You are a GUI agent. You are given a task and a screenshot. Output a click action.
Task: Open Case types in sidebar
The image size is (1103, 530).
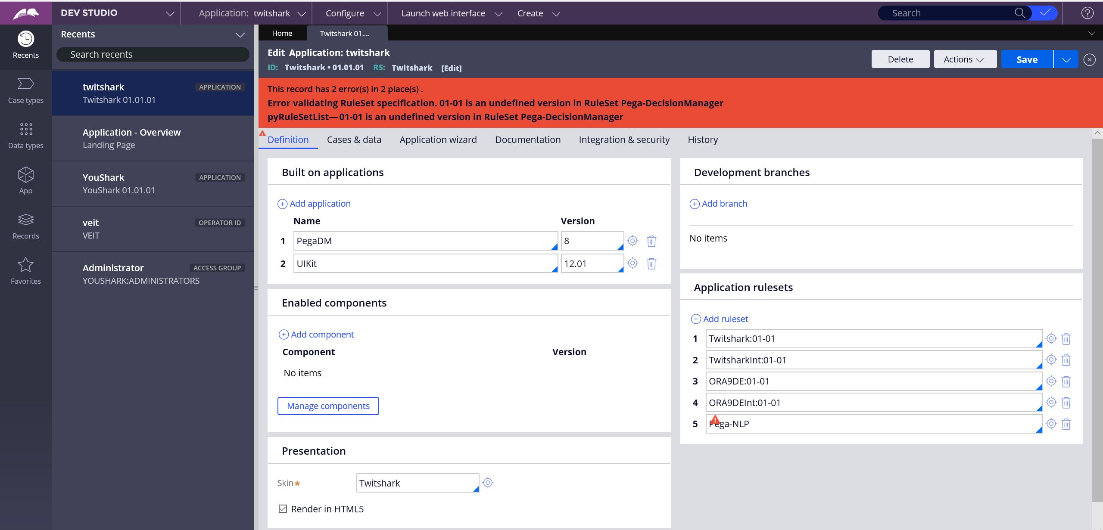click(x=25, y=91)
